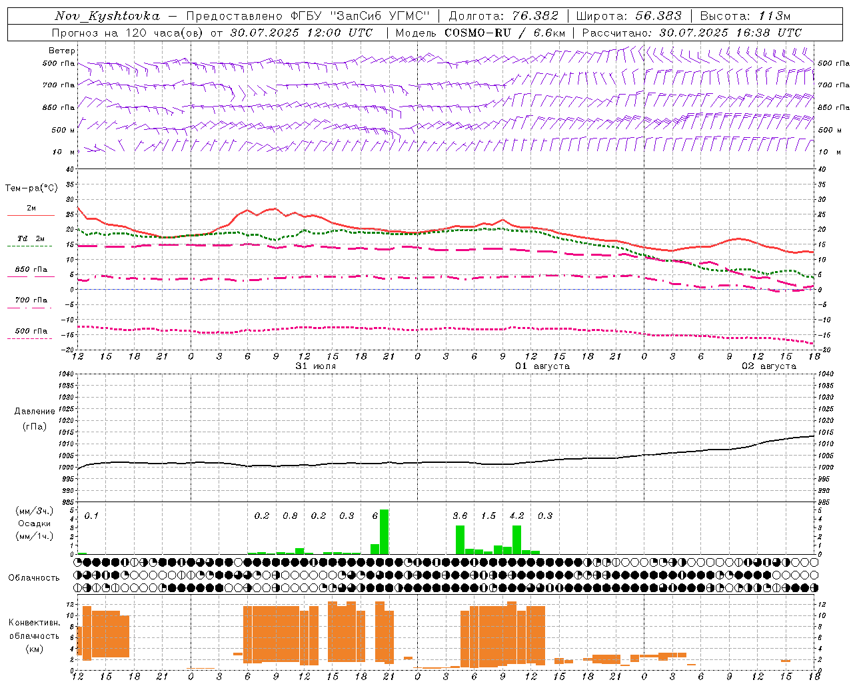Click the Модель COSMO-RU / 6.6км label

click(480, 33)
